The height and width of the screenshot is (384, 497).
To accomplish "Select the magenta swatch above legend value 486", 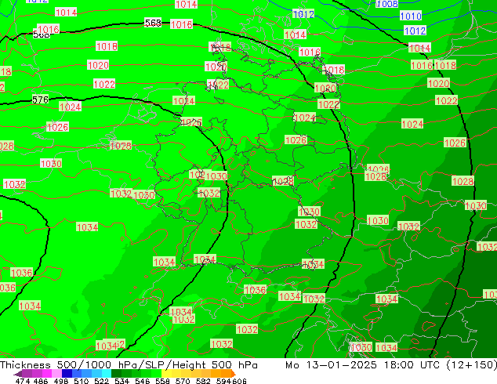I will pos(46,374).
